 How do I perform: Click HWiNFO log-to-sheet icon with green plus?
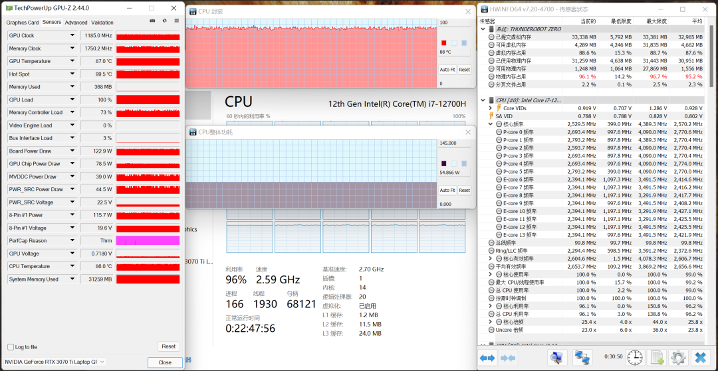point(657,357)
